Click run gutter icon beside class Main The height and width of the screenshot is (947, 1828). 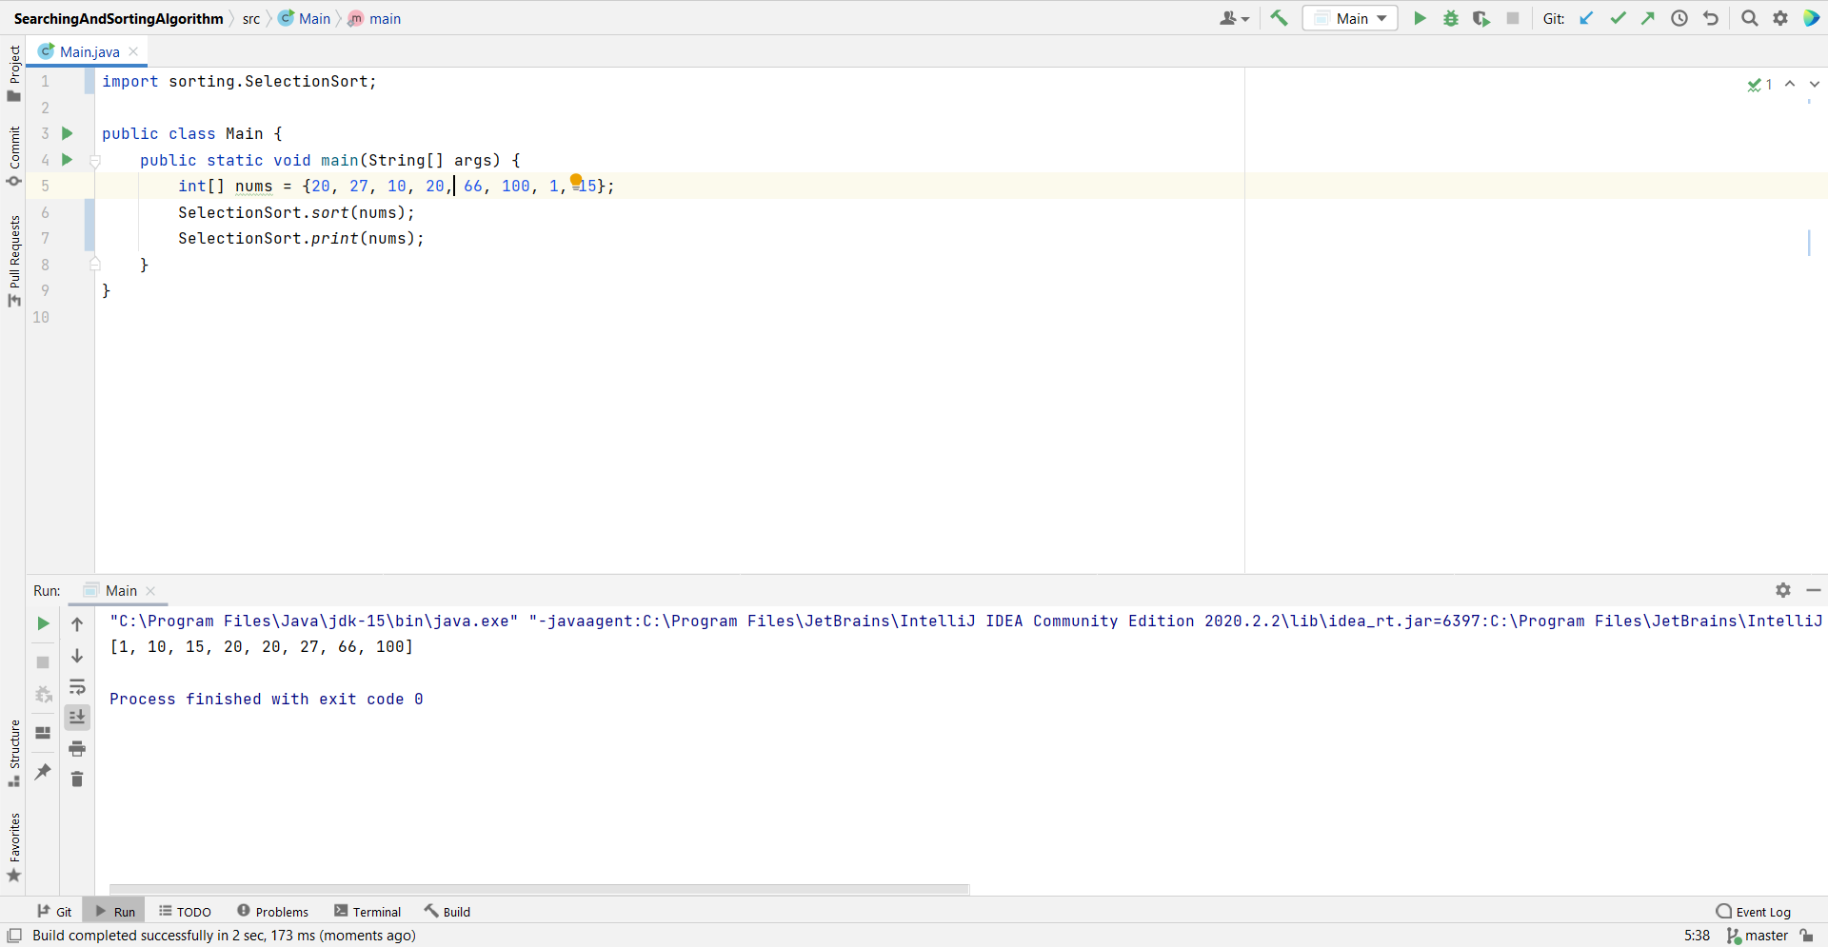tap(68, 133)
